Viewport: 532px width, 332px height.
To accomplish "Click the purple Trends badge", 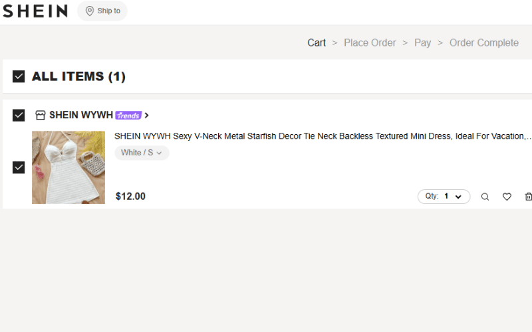I will tap(128, 116).
